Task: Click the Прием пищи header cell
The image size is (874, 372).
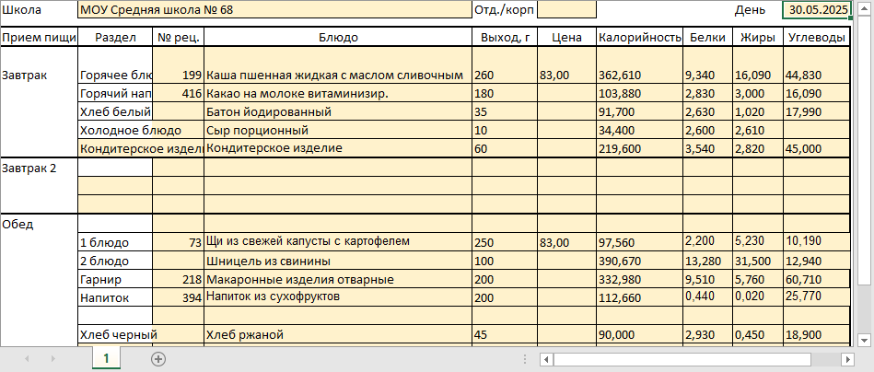Action: [x=39, y=38]
